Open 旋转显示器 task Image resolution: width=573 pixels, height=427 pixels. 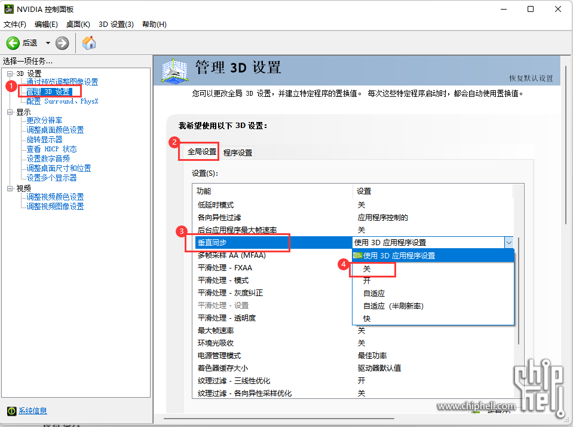point(44,139)
